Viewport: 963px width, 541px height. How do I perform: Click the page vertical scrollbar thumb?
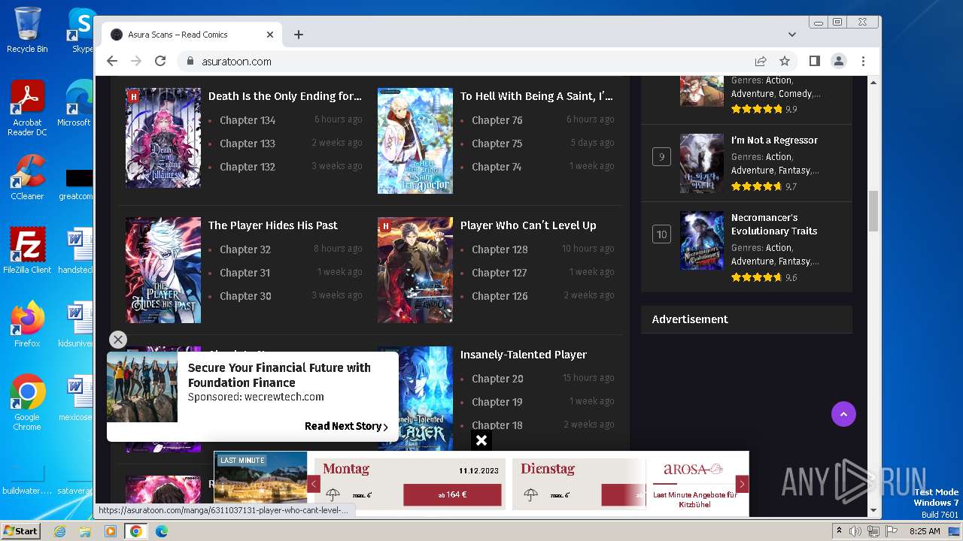873,211
